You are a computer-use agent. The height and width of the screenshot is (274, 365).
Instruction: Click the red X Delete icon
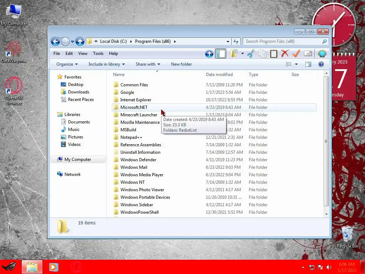pyautogui.click(x=285, y=54)
